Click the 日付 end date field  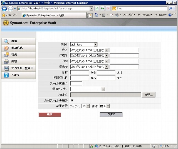(106, 72)
